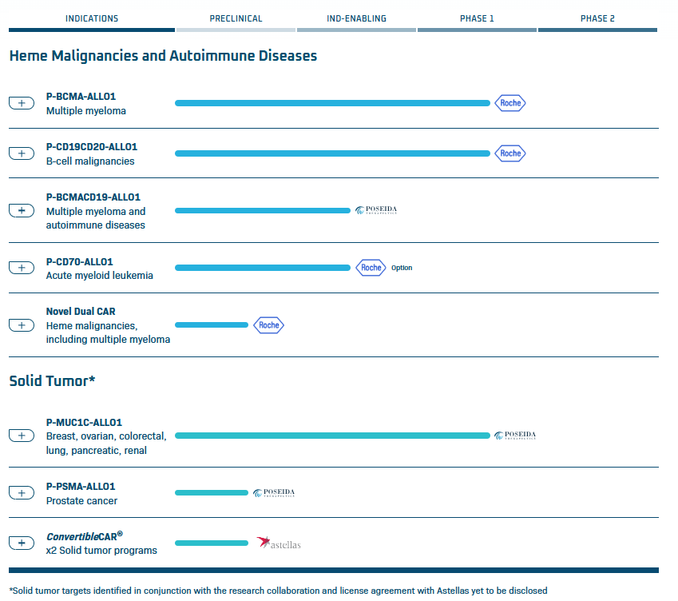Click the Astellas logo beside ConvertibleCAR
This screenshot has width=678, height=601.
point(279,543)
